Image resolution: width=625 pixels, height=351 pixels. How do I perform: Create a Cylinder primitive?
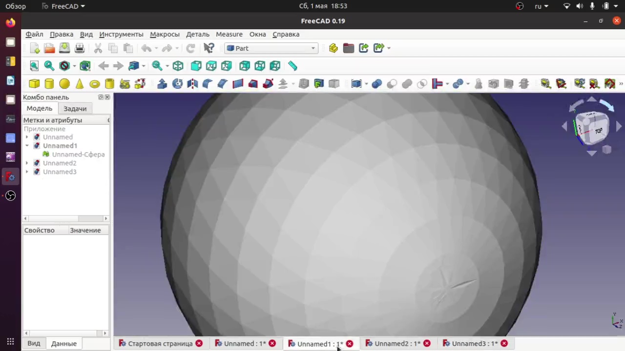(49, 84)
